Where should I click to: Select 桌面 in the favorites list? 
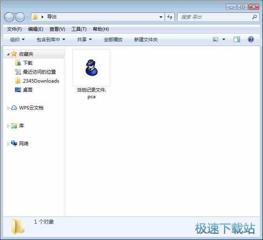pos(28,90)
